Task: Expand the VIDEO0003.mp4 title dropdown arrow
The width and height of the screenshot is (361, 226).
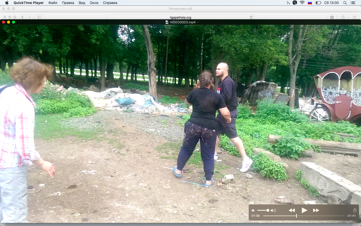Action: click(x=198, y=22)
